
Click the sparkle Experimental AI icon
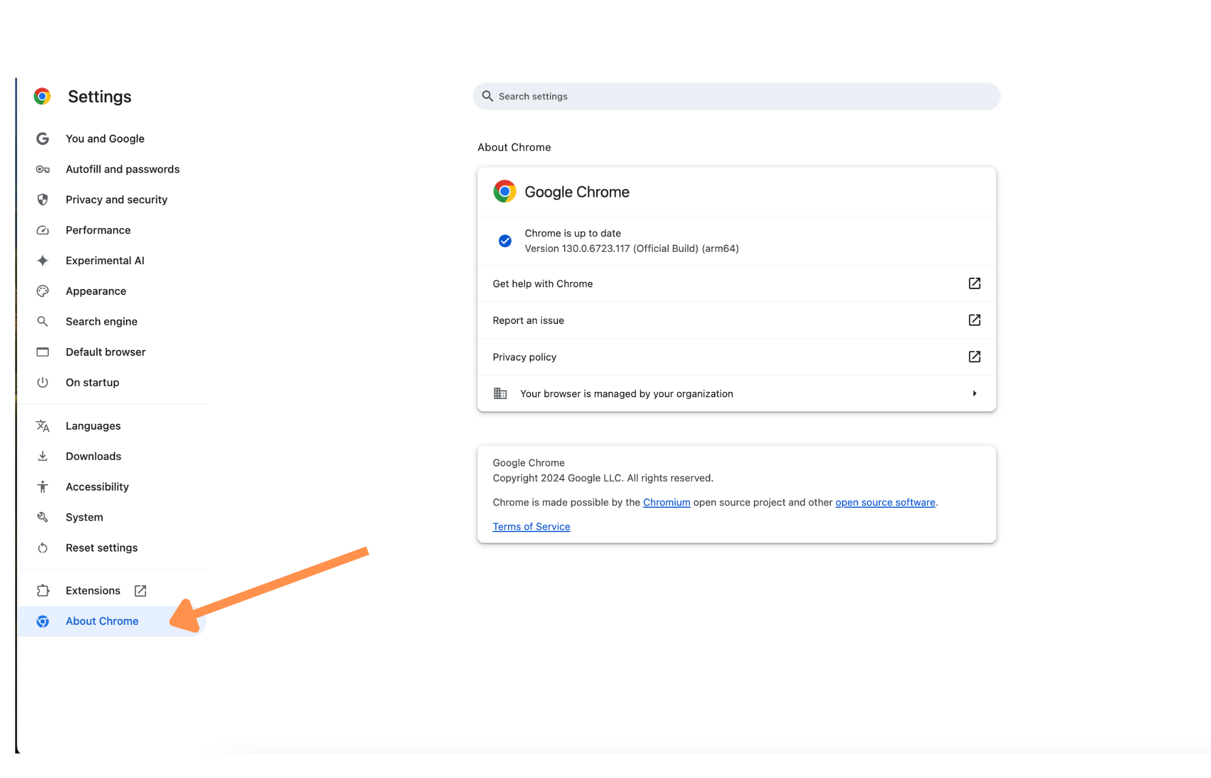click(43, 261)
